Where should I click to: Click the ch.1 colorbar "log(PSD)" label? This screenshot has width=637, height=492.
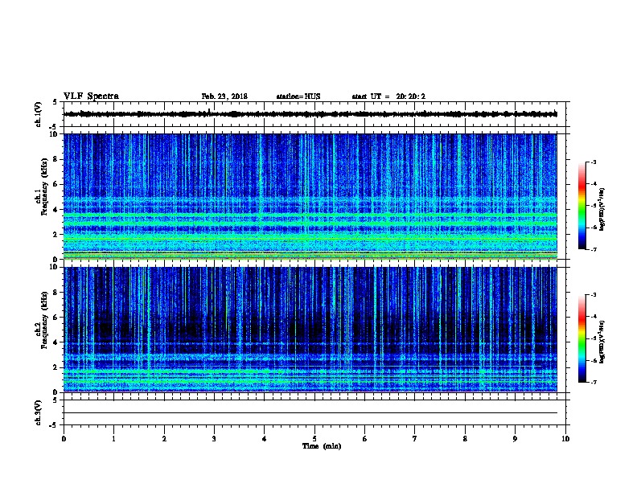click(x=602, y=209)
